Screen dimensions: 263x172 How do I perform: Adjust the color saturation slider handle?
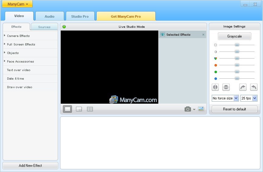pos(237,58)
